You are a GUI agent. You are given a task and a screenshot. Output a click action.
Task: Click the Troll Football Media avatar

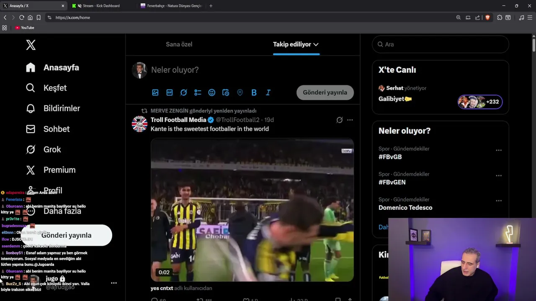140,124
